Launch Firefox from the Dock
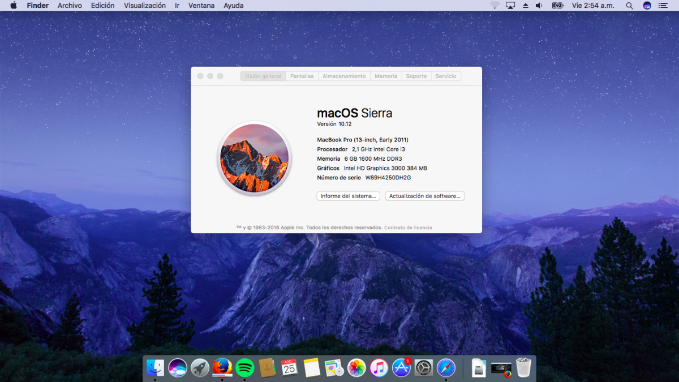The height and width of the screenshot is (382, 679). pos(222,368)
